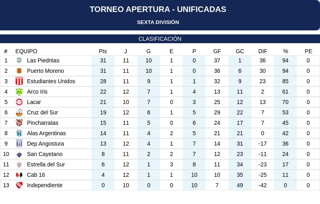The height and width of the screenshot is (204, 320).
Task: Click the Cruz del Sur crest
Action: [x=19, y=112]
